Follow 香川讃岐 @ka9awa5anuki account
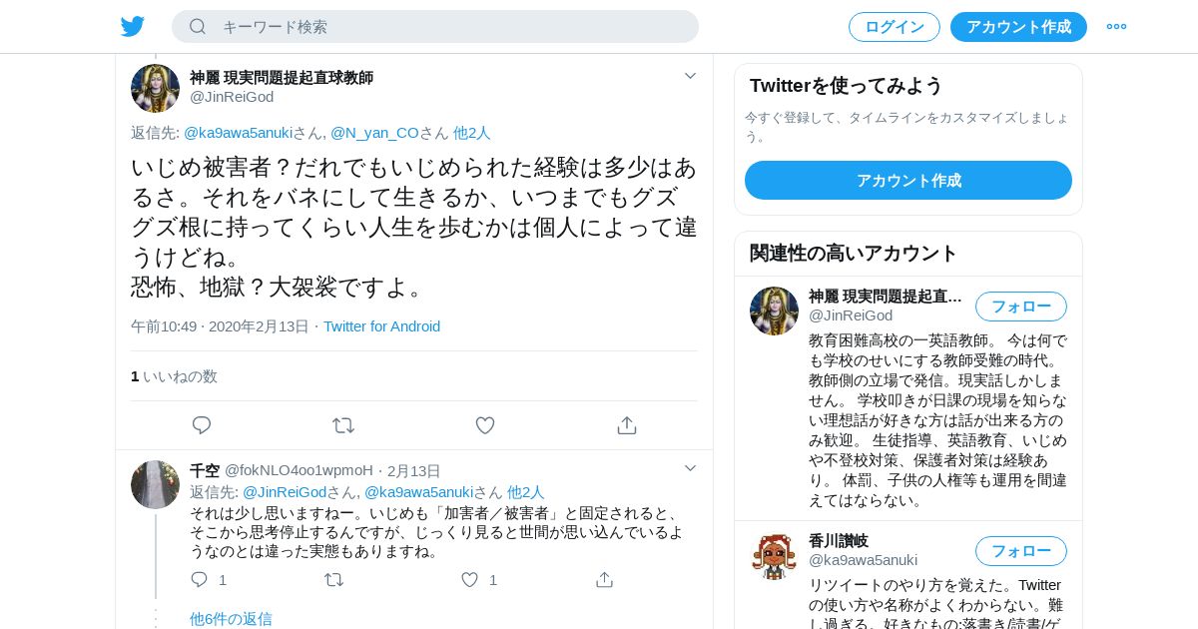The width and height of the screenshot is (1198, 629). coord(1021,551)
